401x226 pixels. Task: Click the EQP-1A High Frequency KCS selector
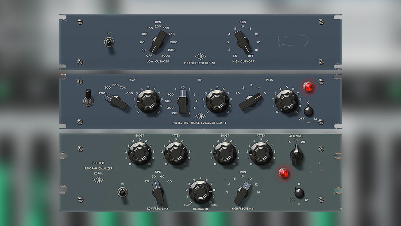[x=242, y=193]
